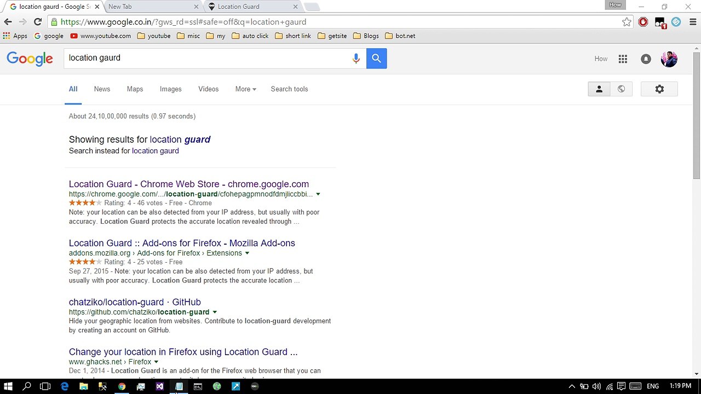Start voice search with the microphone icon
701x394 pixels.
tap(356, 58)
